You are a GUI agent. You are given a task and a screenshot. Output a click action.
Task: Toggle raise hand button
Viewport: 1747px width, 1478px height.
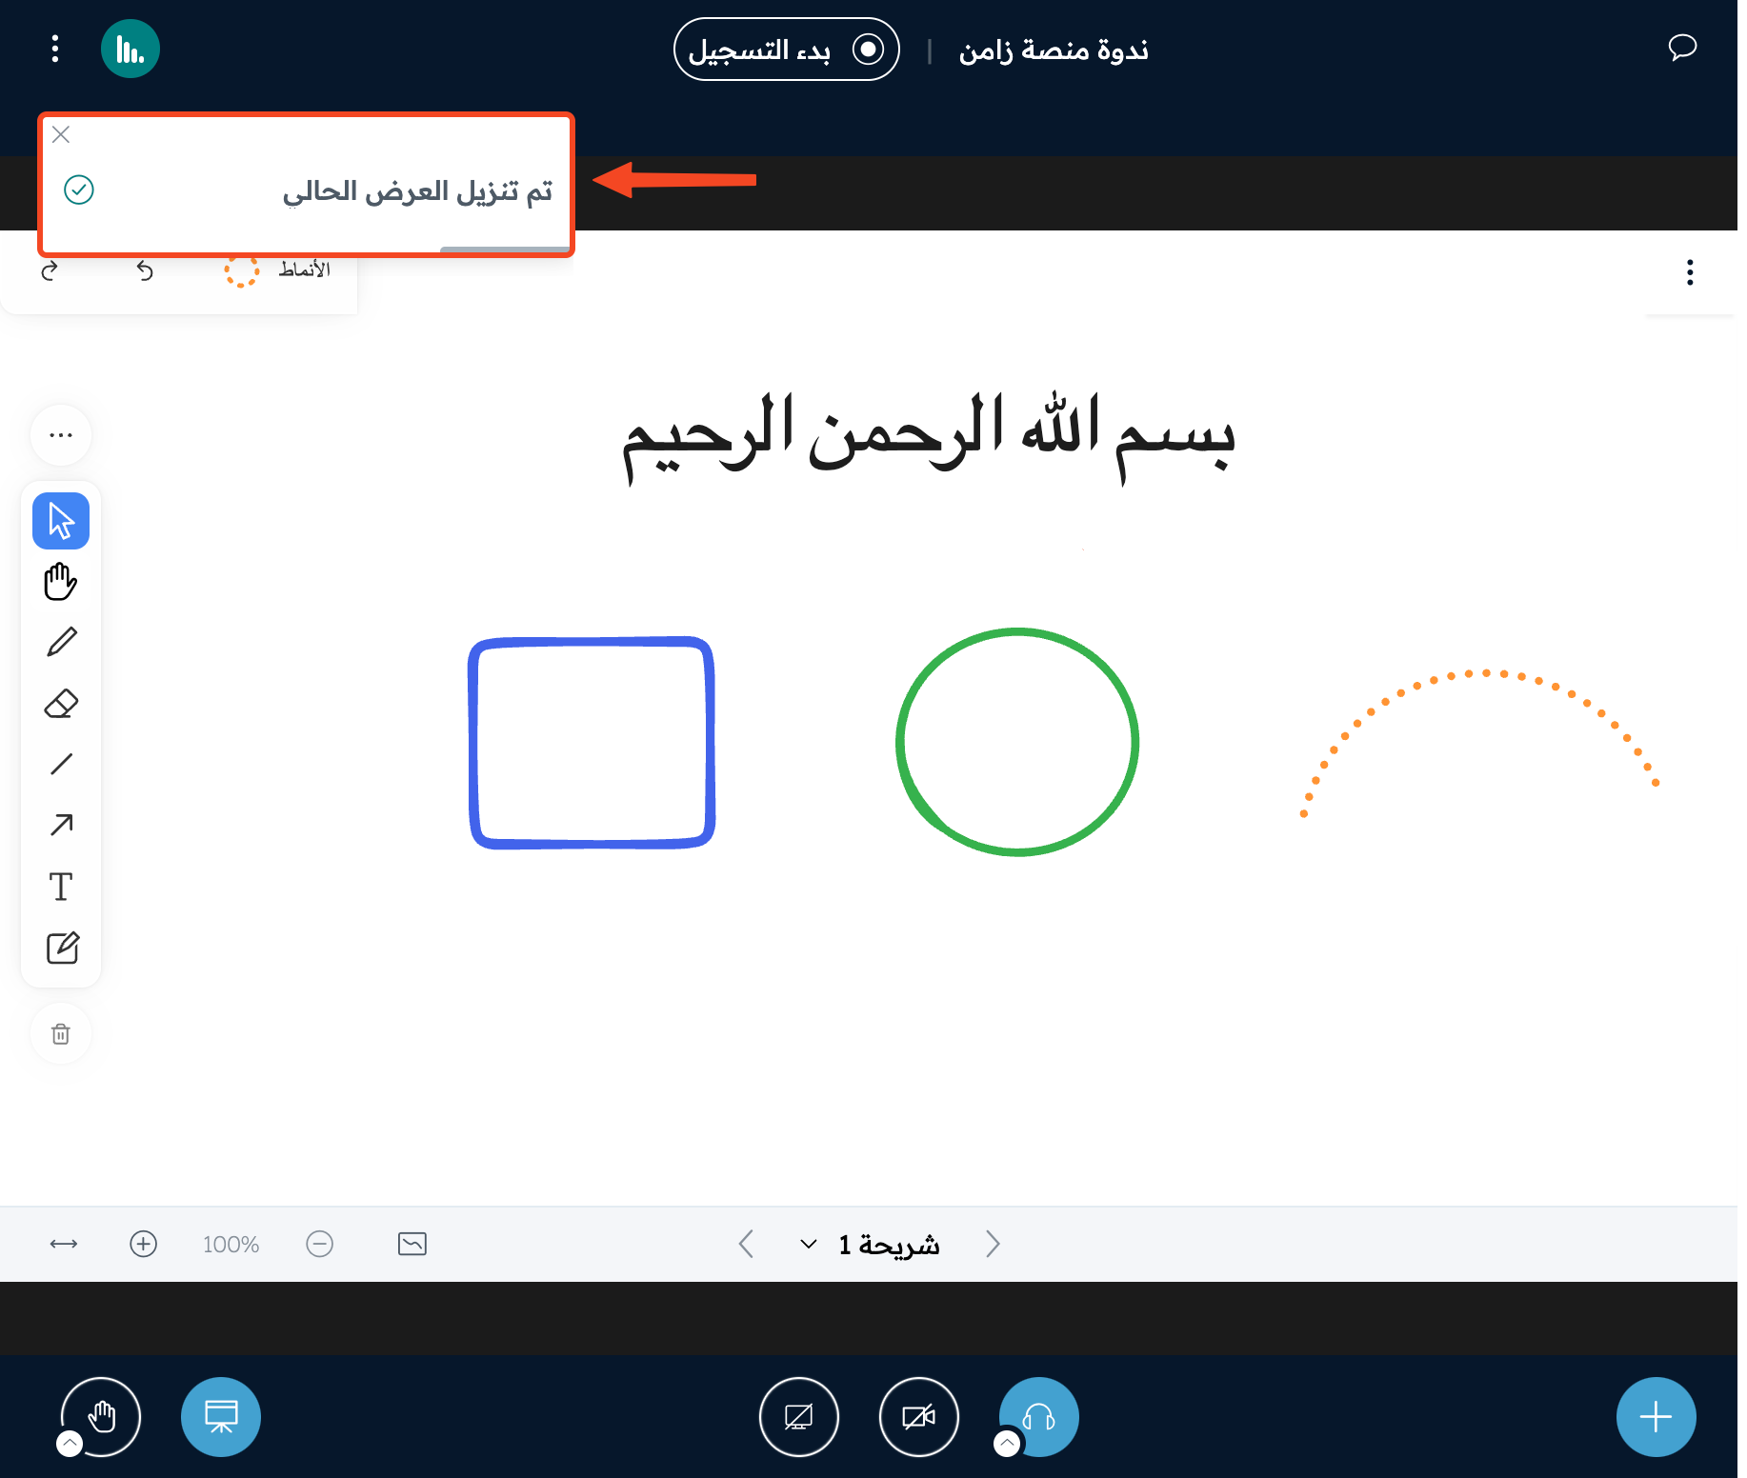tap(101, 1417)
